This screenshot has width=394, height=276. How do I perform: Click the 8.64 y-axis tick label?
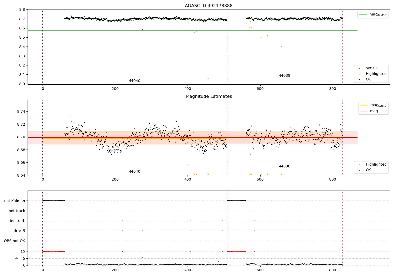21,175
